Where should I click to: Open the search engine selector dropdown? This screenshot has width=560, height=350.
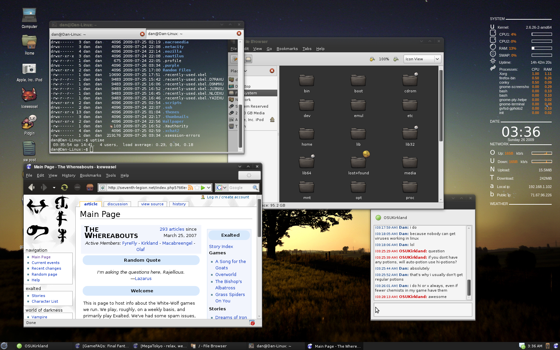click(222, 188)
